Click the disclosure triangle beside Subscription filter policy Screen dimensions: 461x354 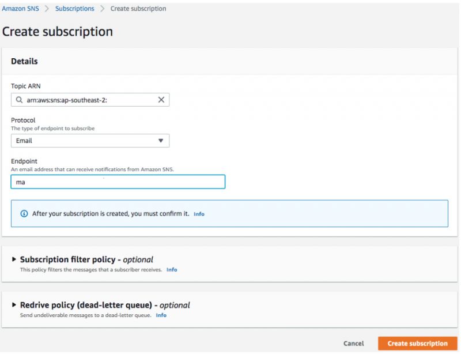14,259
